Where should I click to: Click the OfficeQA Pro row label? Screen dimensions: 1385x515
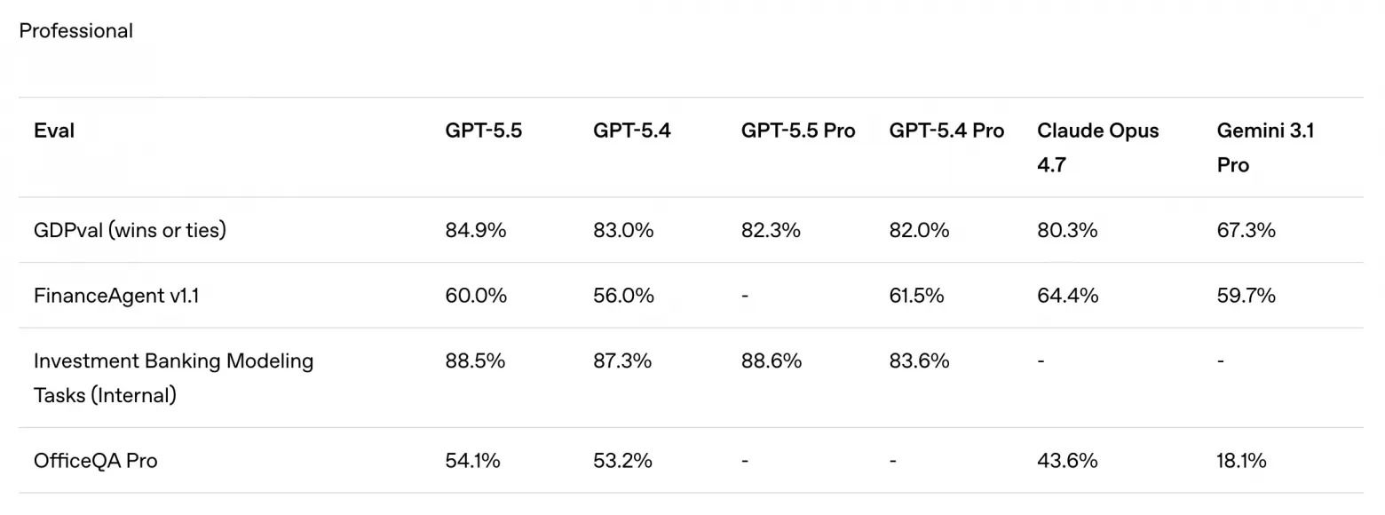[96, 461]
